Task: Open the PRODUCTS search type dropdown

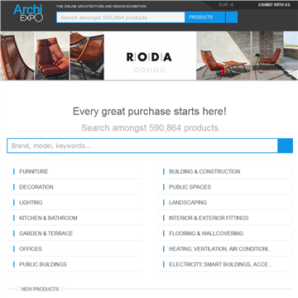Action: [x=204, y=17]
